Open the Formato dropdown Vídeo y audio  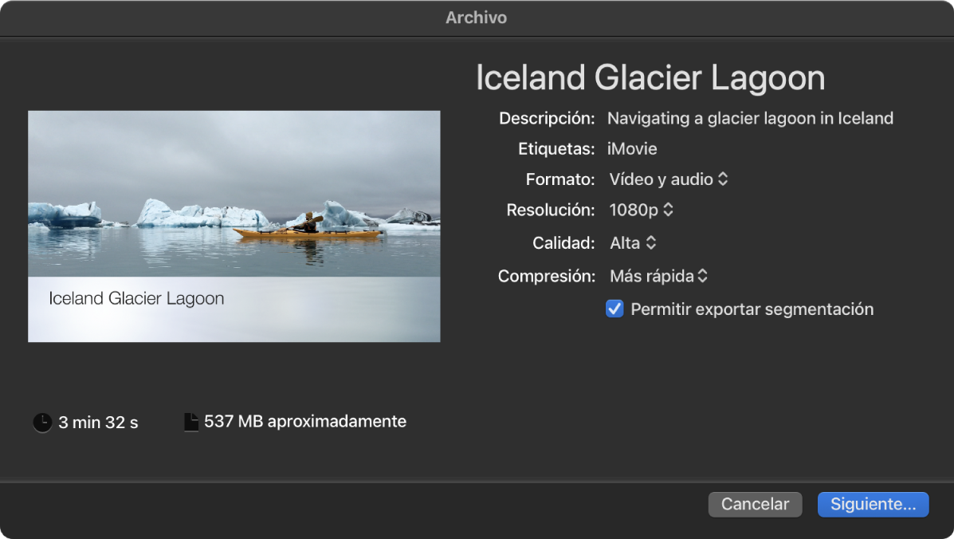click(x=668, y=179)
